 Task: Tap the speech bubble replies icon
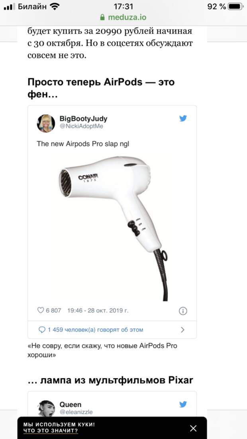point(42,330)
